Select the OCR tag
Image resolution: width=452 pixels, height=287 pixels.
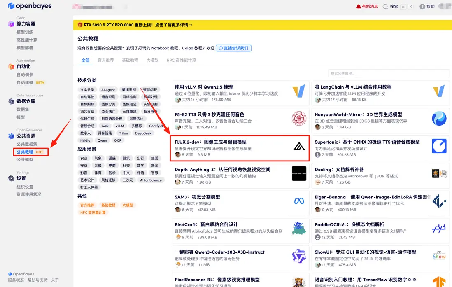click(x=118, y=140)
